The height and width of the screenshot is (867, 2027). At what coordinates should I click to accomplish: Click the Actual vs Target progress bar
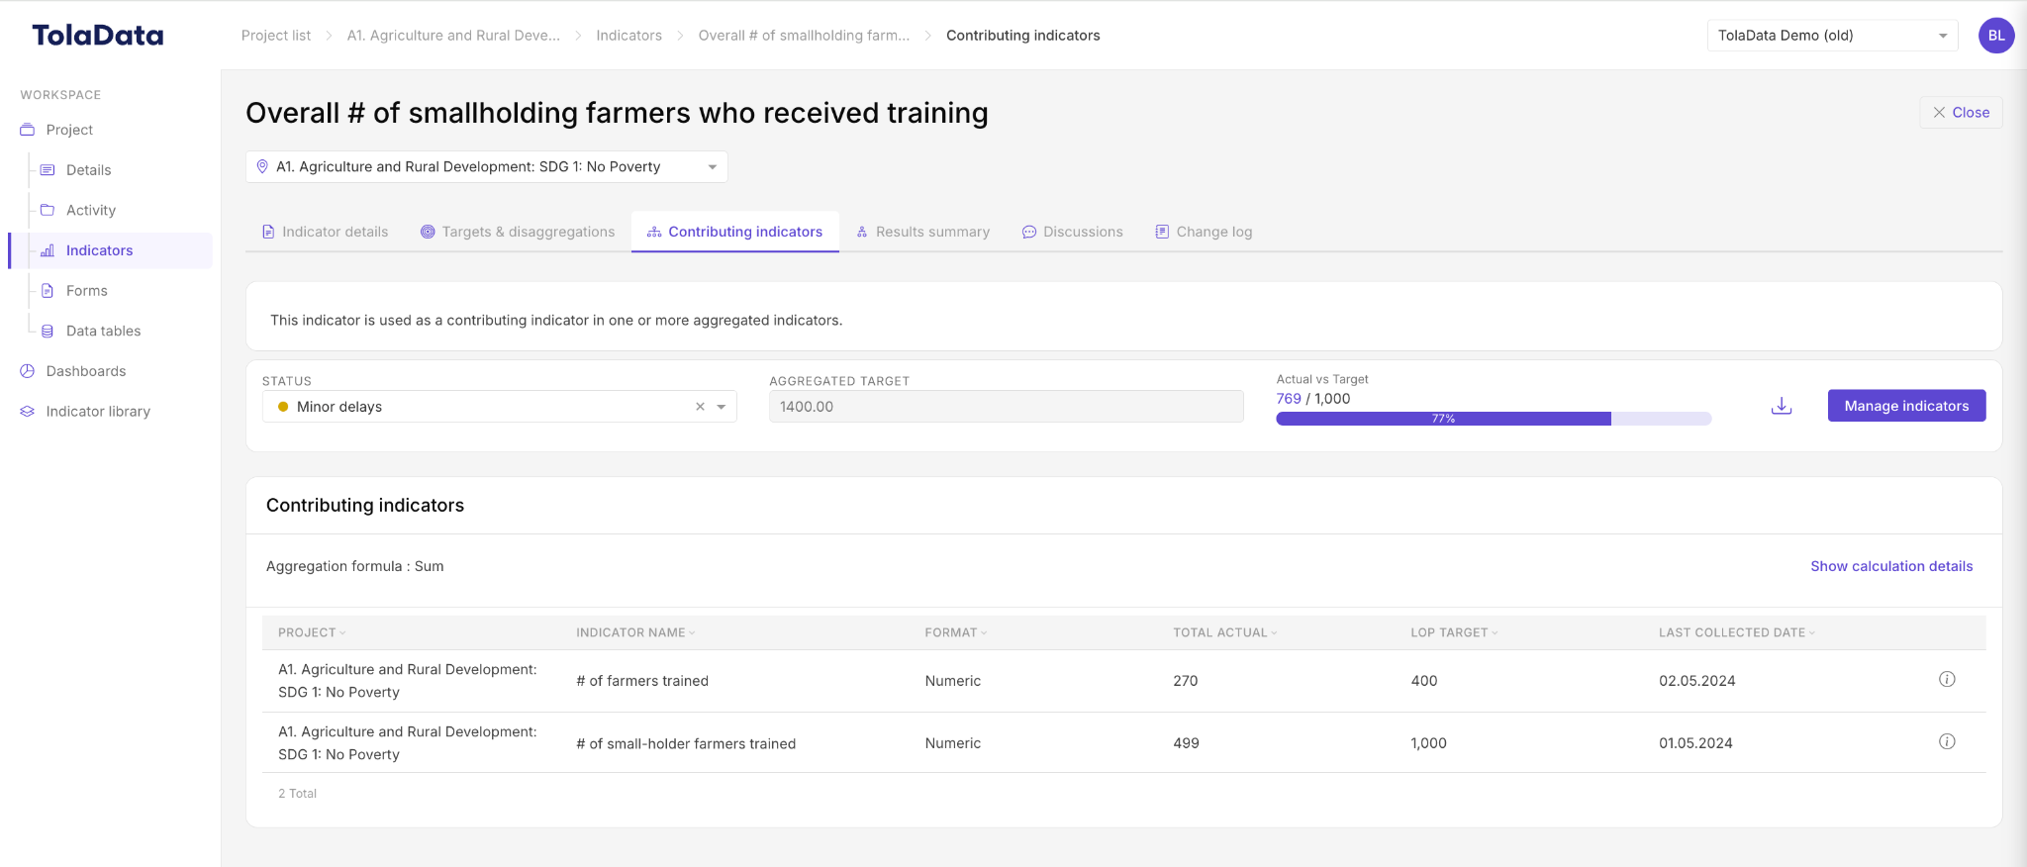1494,419
